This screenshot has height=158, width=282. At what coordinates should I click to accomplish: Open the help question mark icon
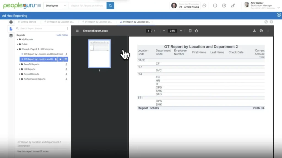click(x=224, y=6)
